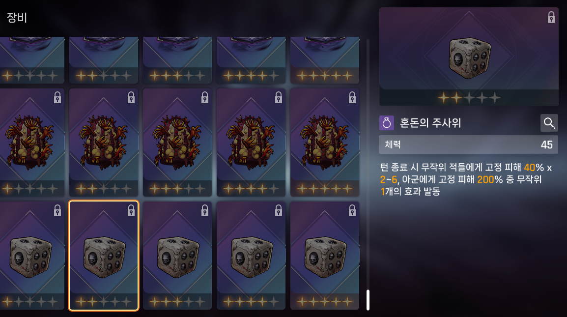Viewport: 567px width, 317px height.
Task: Select the highlighted two-star chaos dice card
Action: pyautogui.click(x=103, y=256)
